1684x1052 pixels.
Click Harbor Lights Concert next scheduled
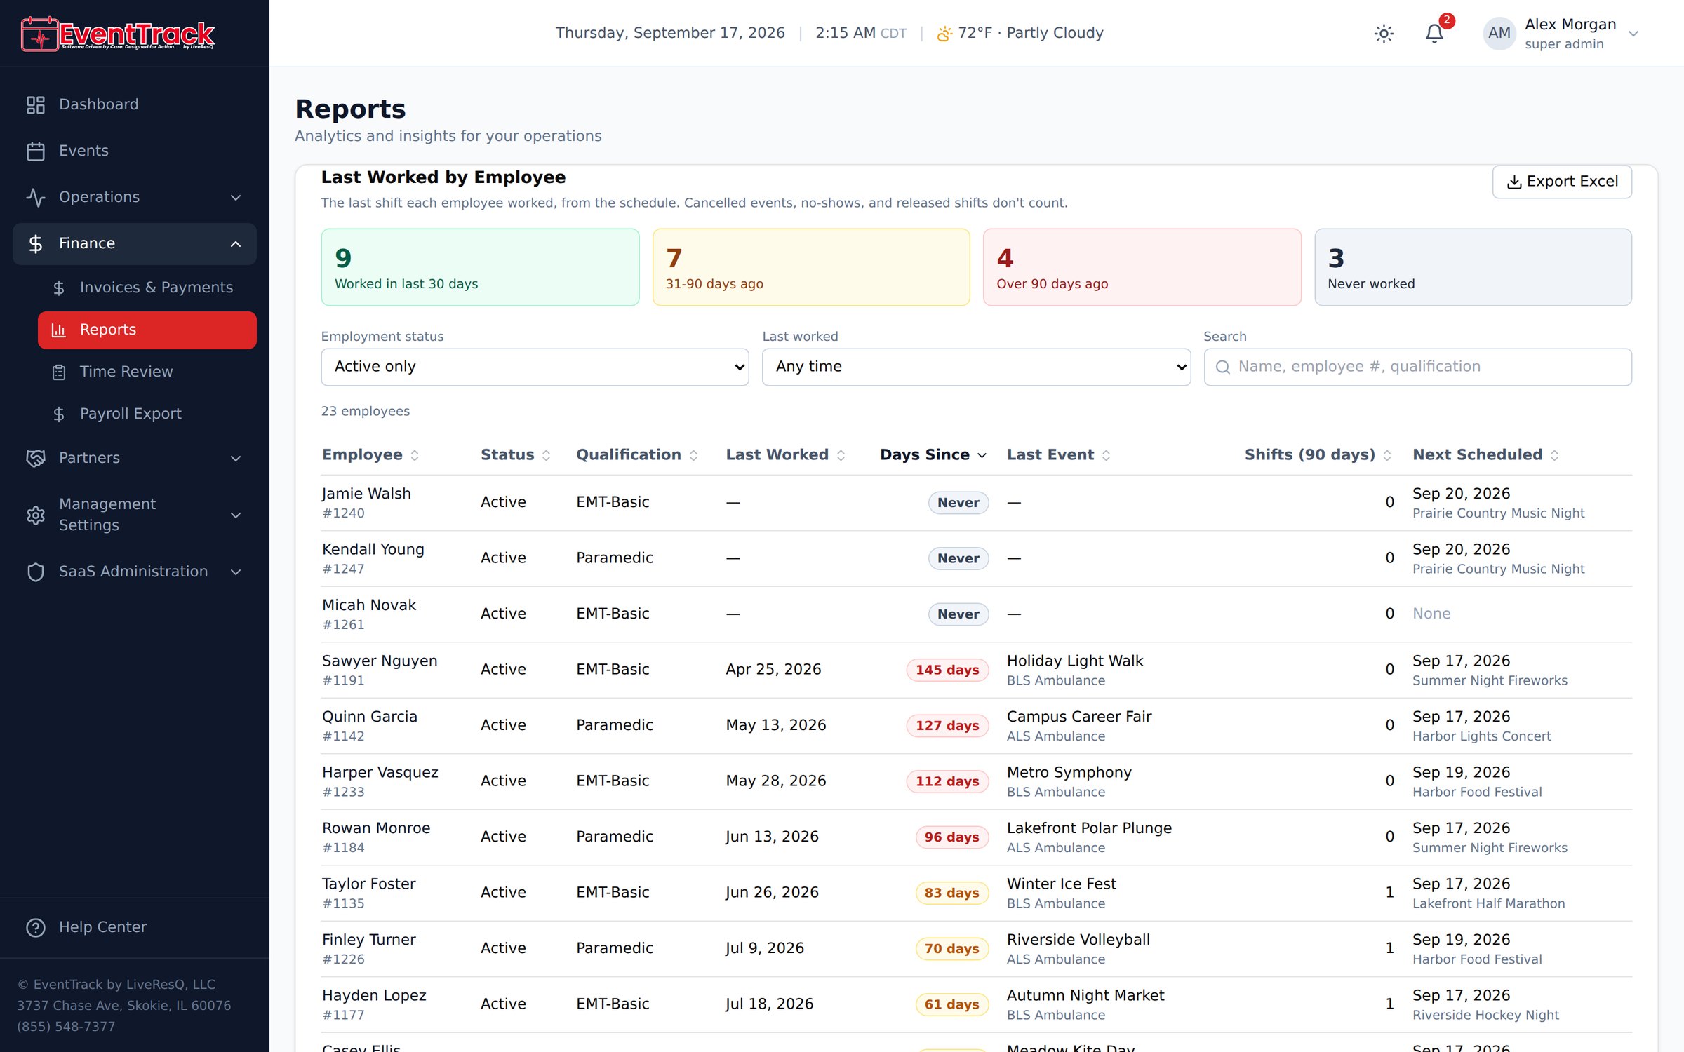click(x=1481, y=736)
